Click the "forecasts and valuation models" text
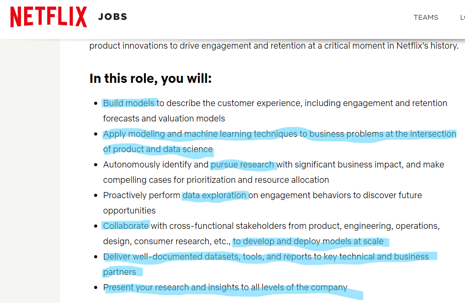This screenshot has width=465, height=303. [x=164, y=118]
